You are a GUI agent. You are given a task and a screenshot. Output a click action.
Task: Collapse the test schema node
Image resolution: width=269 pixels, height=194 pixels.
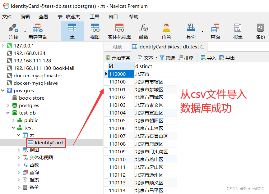click(13, 128)
